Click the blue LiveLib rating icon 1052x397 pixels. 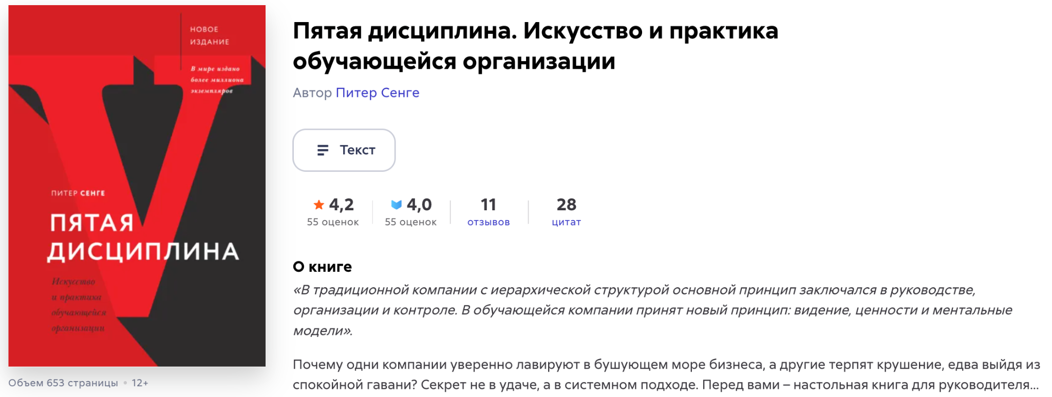[x=396, y=205]
